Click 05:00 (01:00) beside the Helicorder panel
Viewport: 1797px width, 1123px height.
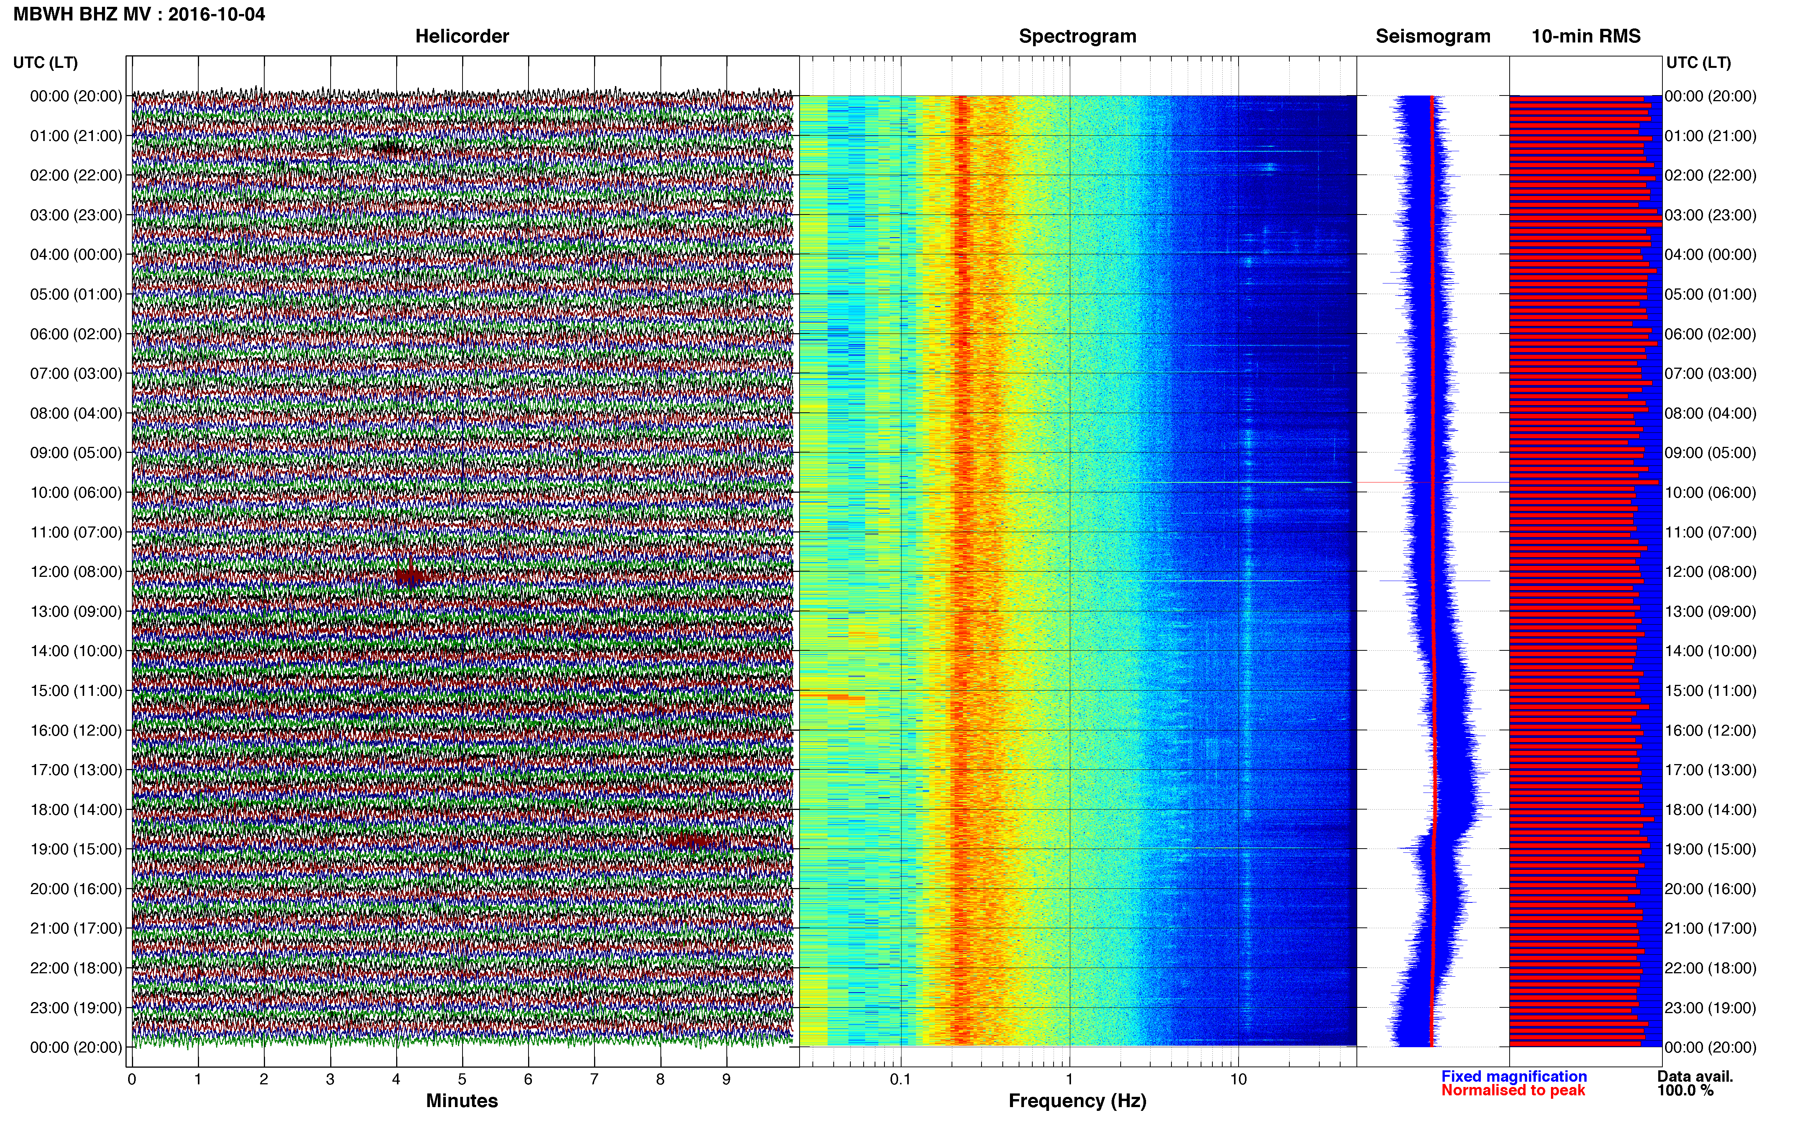click(76, 294)
